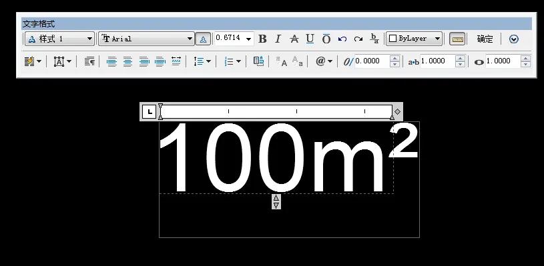Toggle the annotative button beside the font box
544x266 pixels.
coord(204,39)
